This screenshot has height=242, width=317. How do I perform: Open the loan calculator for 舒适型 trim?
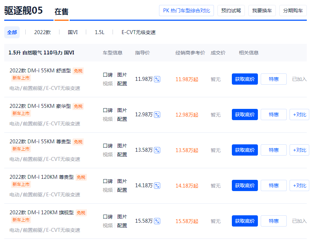tap(157, 79)
